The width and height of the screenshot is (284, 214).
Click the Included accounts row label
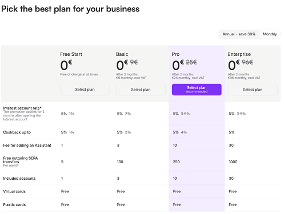[19, 179]
